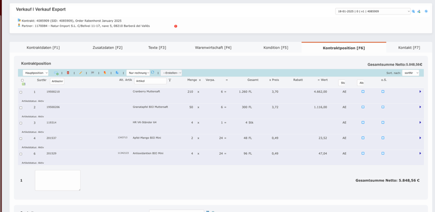Viewport: 435px width, 212px height.
Task: Click the gray flag icon in toolbar
Action: point(92,73)
